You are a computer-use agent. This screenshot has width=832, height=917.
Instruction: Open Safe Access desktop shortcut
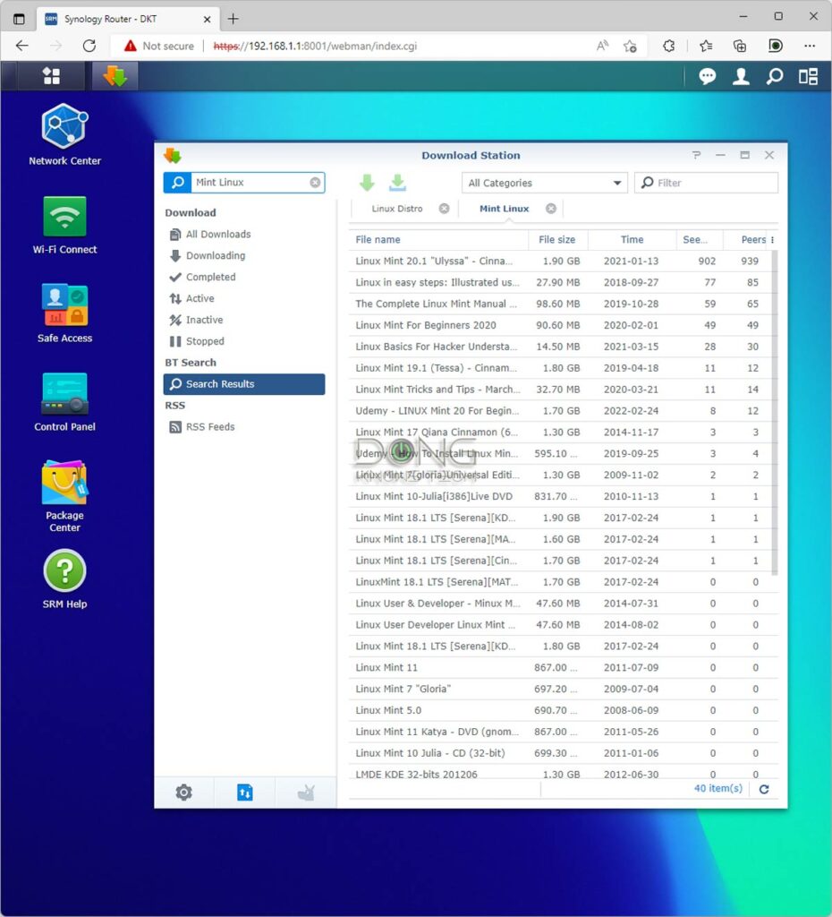pos(64,313)
